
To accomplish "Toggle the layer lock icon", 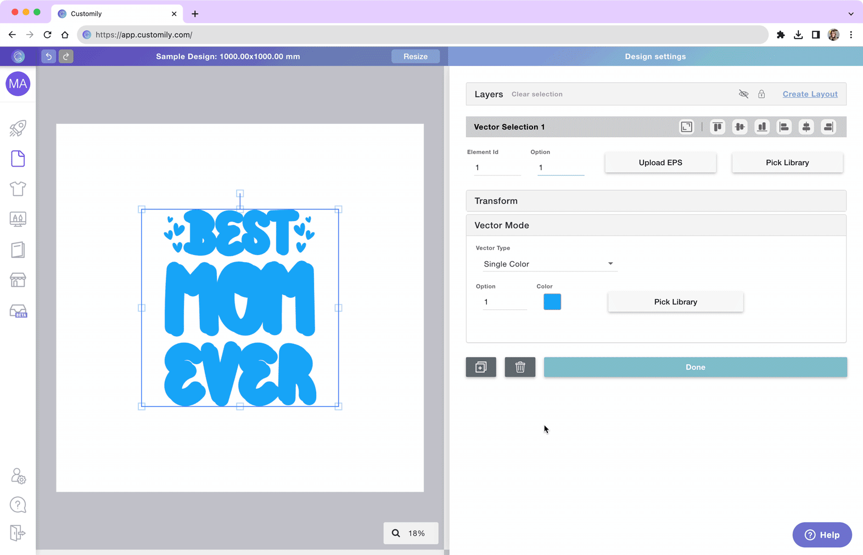I will coord(761,94).
